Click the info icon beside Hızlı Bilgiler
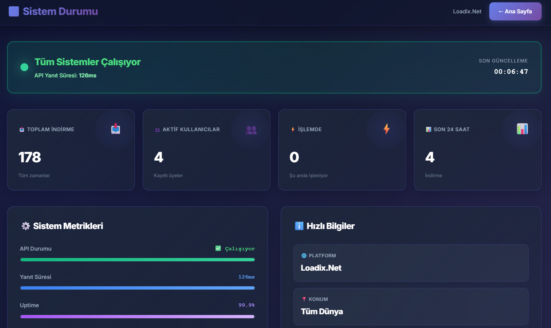Viewport: 551px width, 328px height. 299,226
